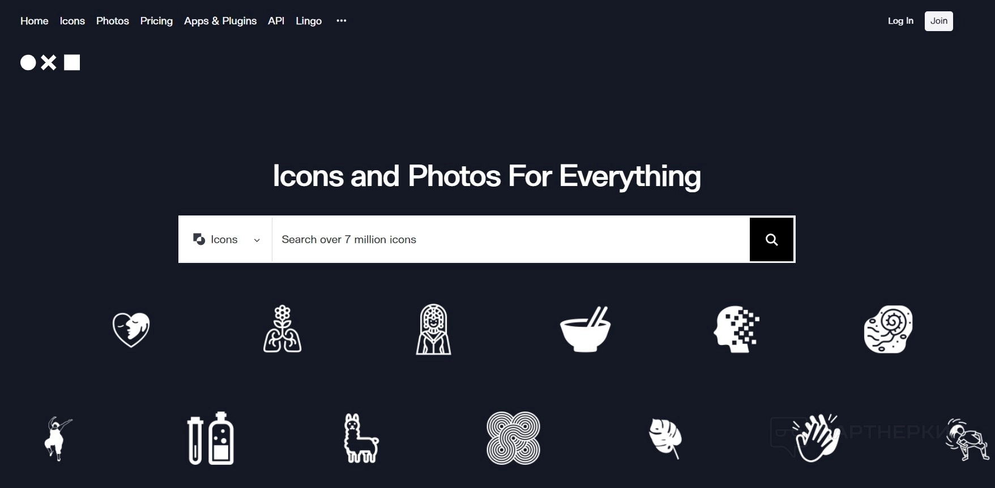Select the lungs with flower icon
995x488 pixels.
pyautogui.click(x=282, y=329)
